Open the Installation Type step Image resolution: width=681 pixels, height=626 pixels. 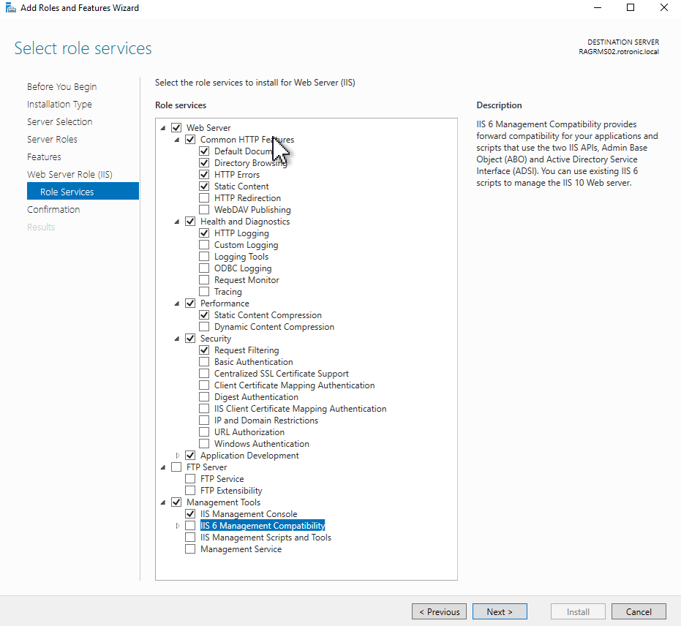[x=59, y=104]
